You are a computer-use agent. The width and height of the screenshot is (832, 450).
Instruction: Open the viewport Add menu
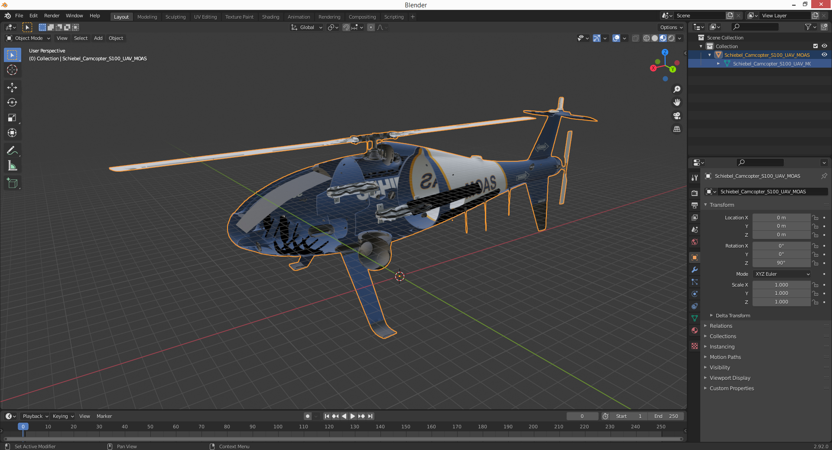point(98,38)
